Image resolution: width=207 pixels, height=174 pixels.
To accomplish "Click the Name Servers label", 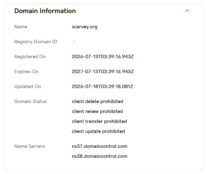I will (30, 146).
